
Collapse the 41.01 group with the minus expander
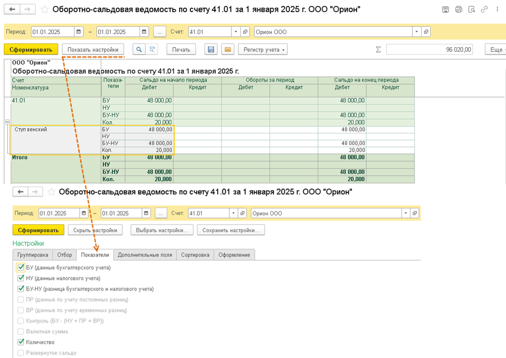click(x=7, y=122)
